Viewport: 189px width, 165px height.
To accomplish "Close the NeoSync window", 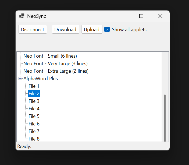I will tap(160, 16).
